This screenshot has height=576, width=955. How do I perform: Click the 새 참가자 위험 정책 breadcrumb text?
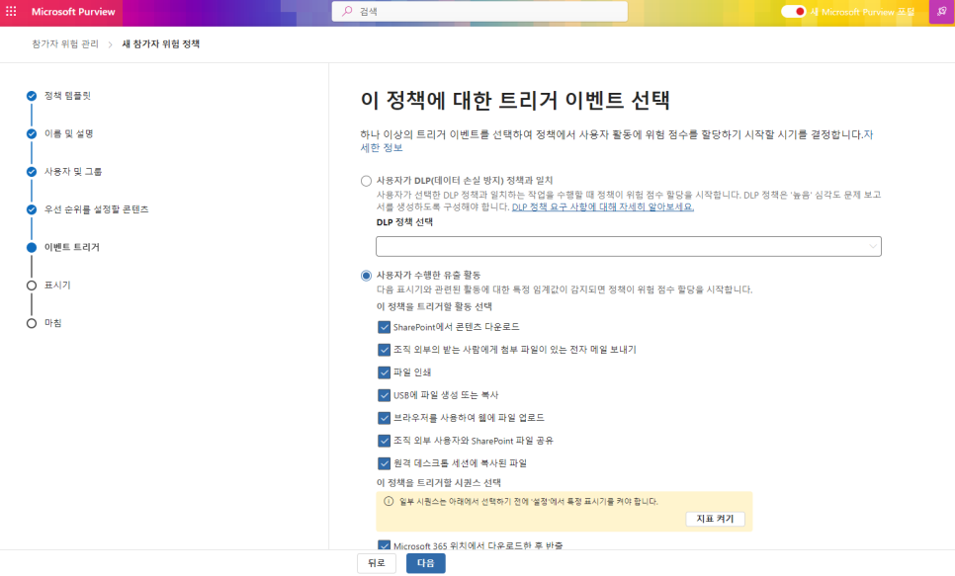coord(161,43)
